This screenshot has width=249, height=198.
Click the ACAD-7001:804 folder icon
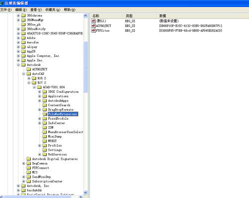pyautogui.click(x=39, y=87)
